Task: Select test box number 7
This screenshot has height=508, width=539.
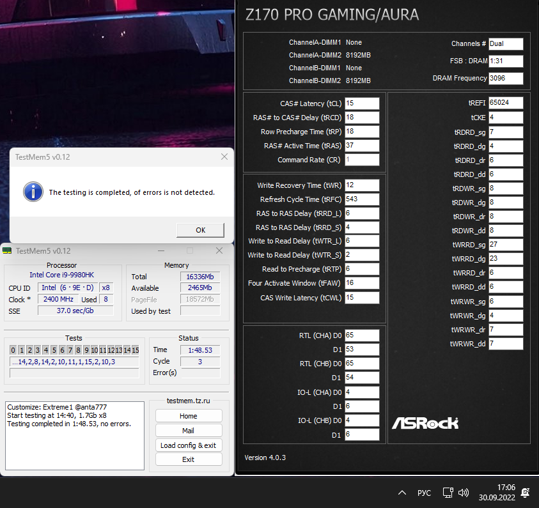Action: [70, 350]
